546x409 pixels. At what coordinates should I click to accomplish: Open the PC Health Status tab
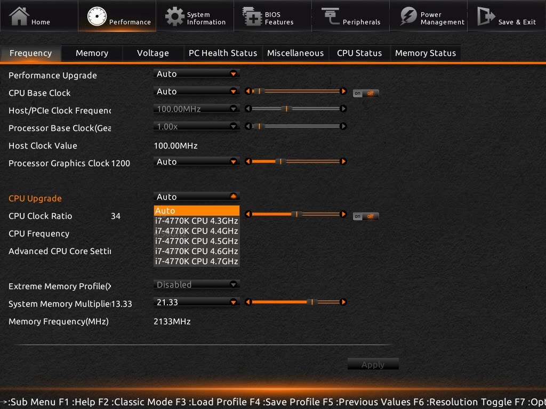(x=223, y=53)
